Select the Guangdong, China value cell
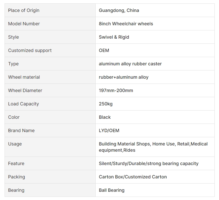The image size is (219, 200). (155, 10)
